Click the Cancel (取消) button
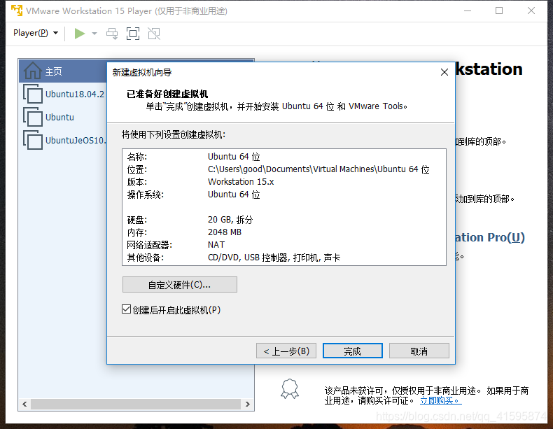Viewport: 553px width, 429px height. (x=419, y=351)
